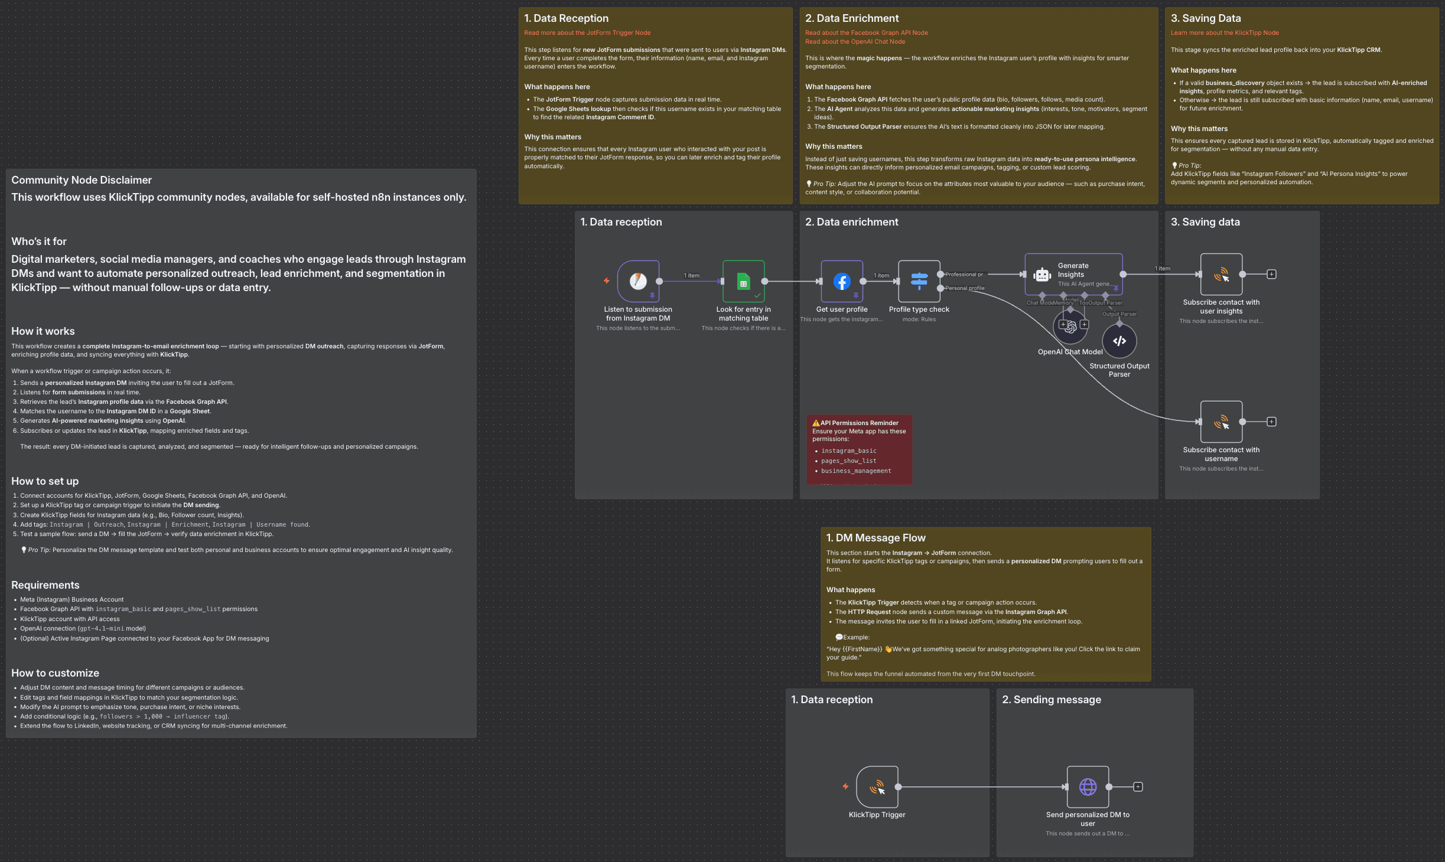Open the KlickTipp Trigger node
The image size is (1445, 862).
(x=877, y=786)
